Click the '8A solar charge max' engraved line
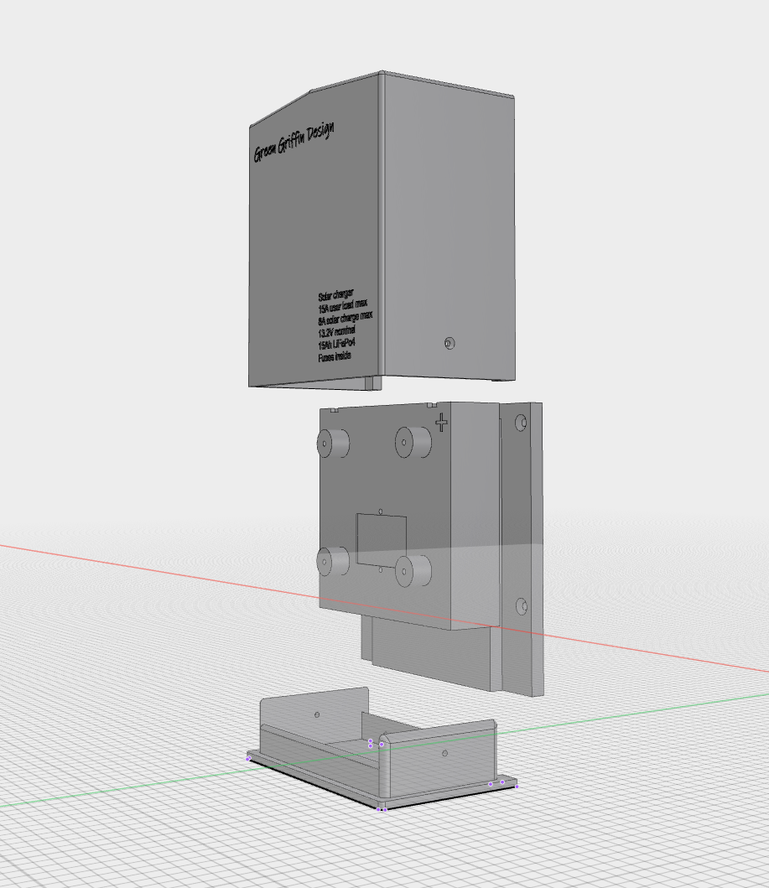Screen dimensions: 769x888 point(345,318)
